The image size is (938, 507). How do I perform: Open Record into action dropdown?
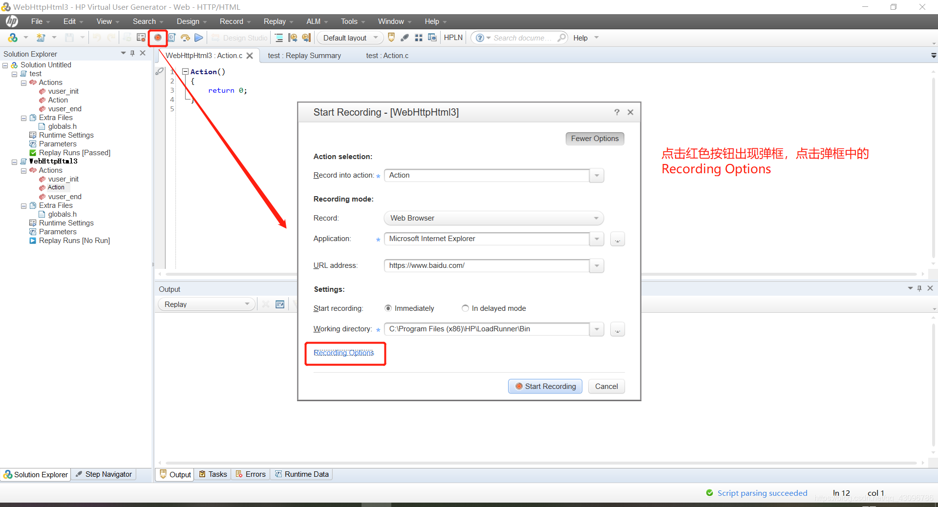(x=597, y=176)
